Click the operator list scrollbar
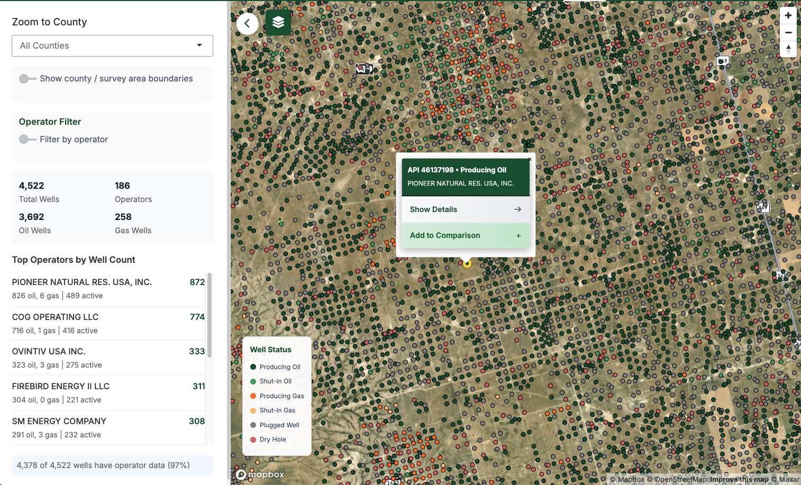 coord(210,315)
